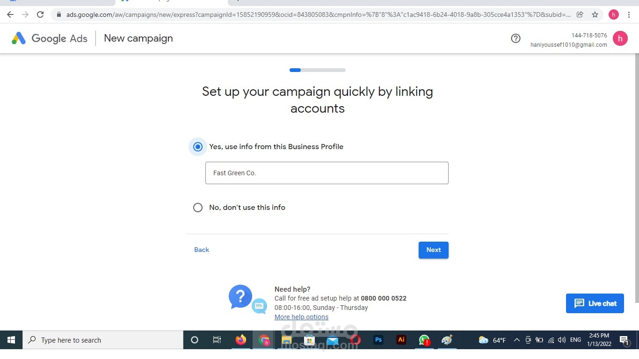The height and width of the screenshot is (359, 639).
Task: Bookmark this page with the star icon
Action: [x=595, y=14]
